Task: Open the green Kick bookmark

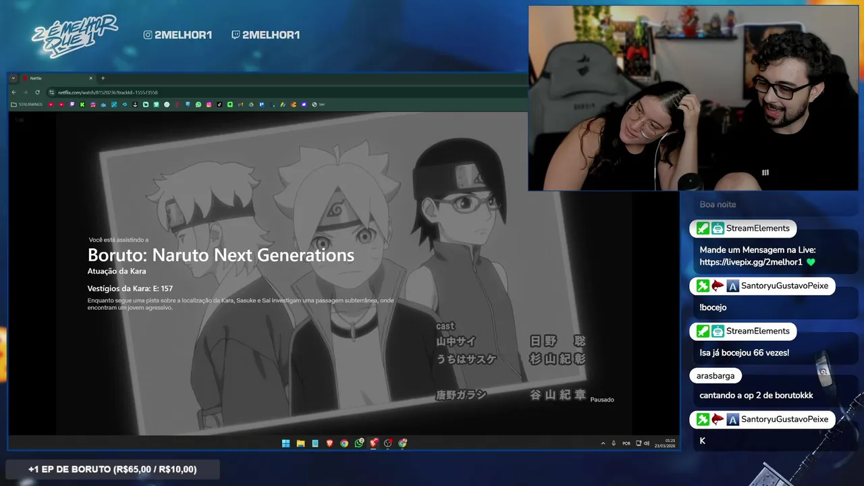Action: [x=82, y=105]
